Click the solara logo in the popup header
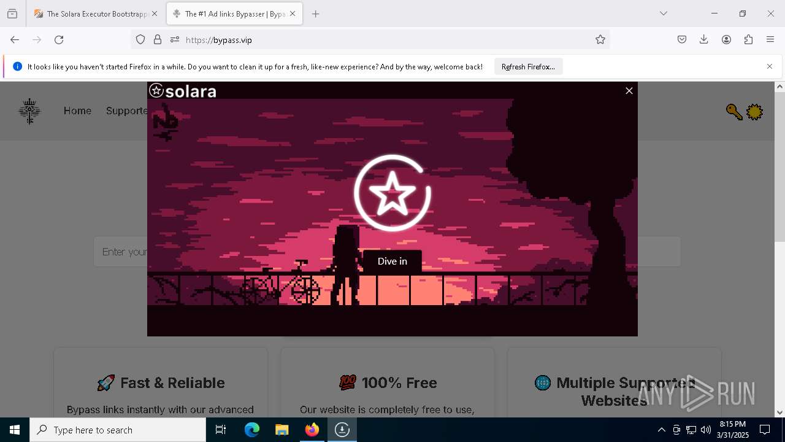 (x=183, y=91)
